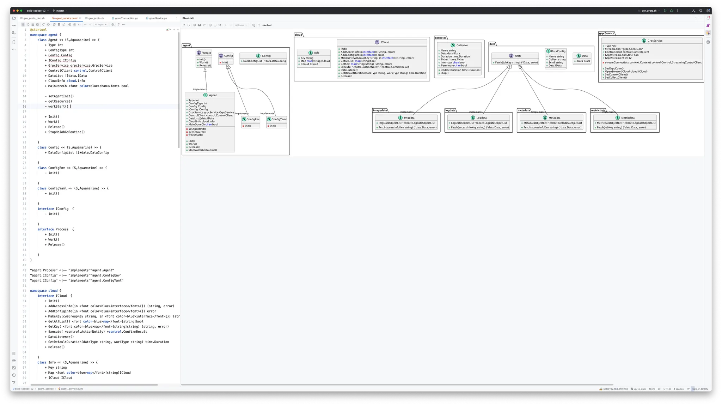Switch to editor and preview split mode
This screenshot has width=722, height=405.
pyautogui.click(x=28, y=25)
